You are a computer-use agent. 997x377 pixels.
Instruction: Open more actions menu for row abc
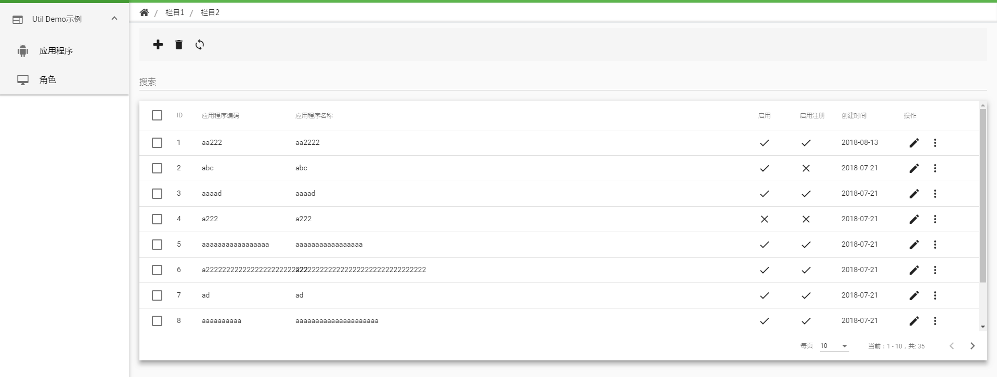tap(935, 168)
